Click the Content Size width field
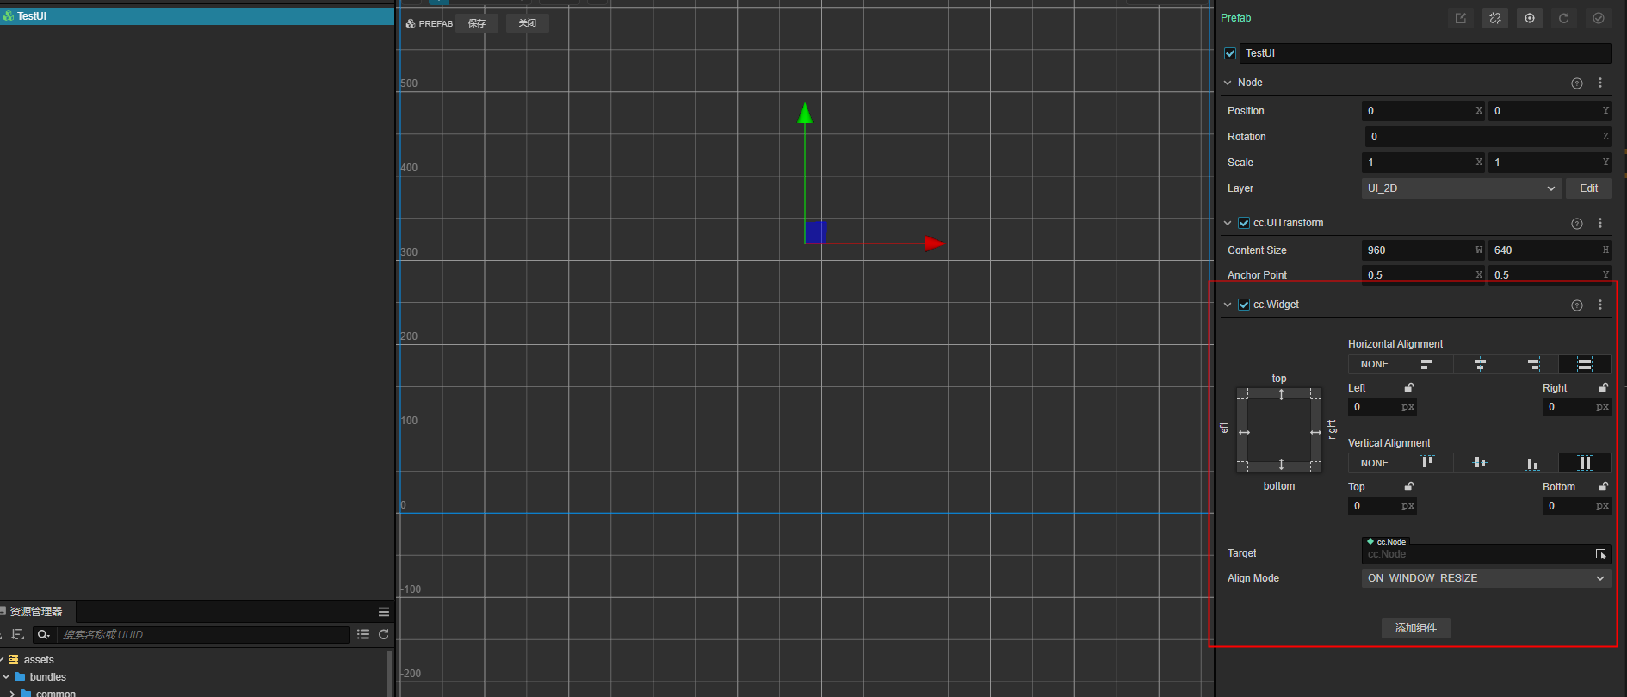 [1424, 250]
